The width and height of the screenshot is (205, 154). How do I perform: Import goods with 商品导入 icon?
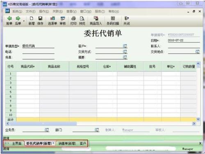[96, 20]
